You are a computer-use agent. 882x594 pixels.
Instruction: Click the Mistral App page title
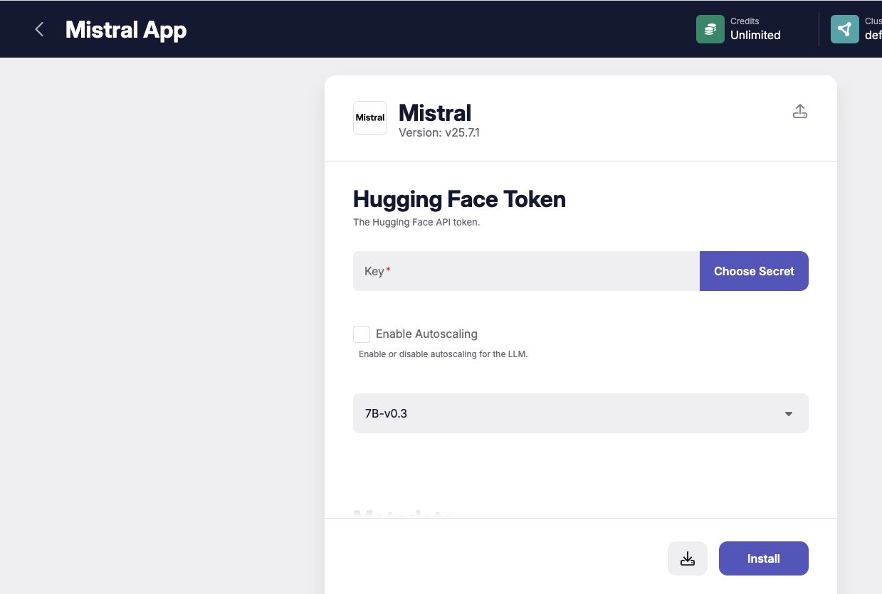[126, 30]
